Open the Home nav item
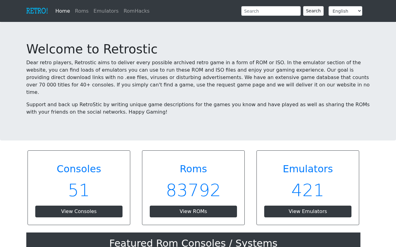 tap(62, 11)
